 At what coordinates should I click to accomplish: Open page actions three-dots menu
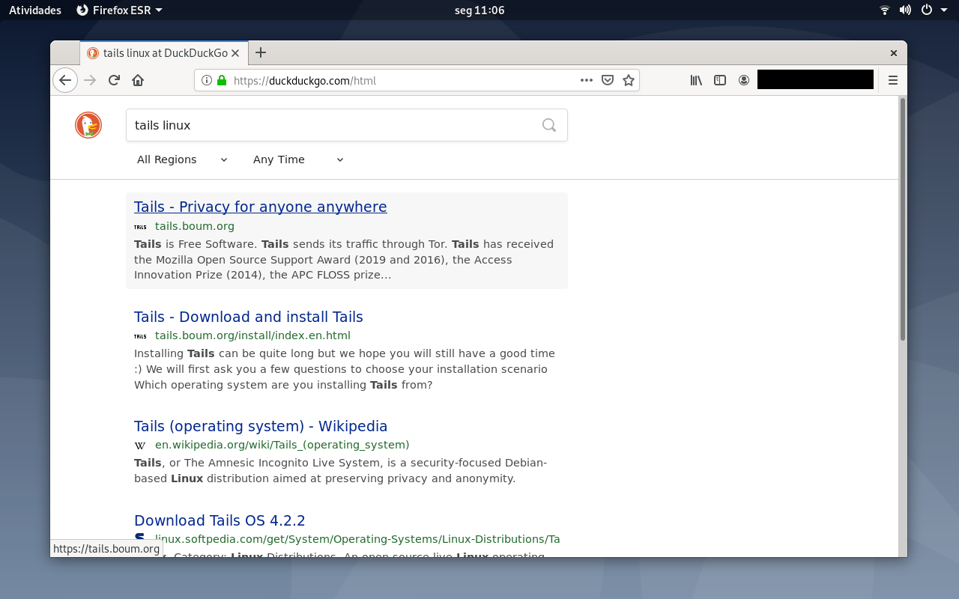(587, 80)
